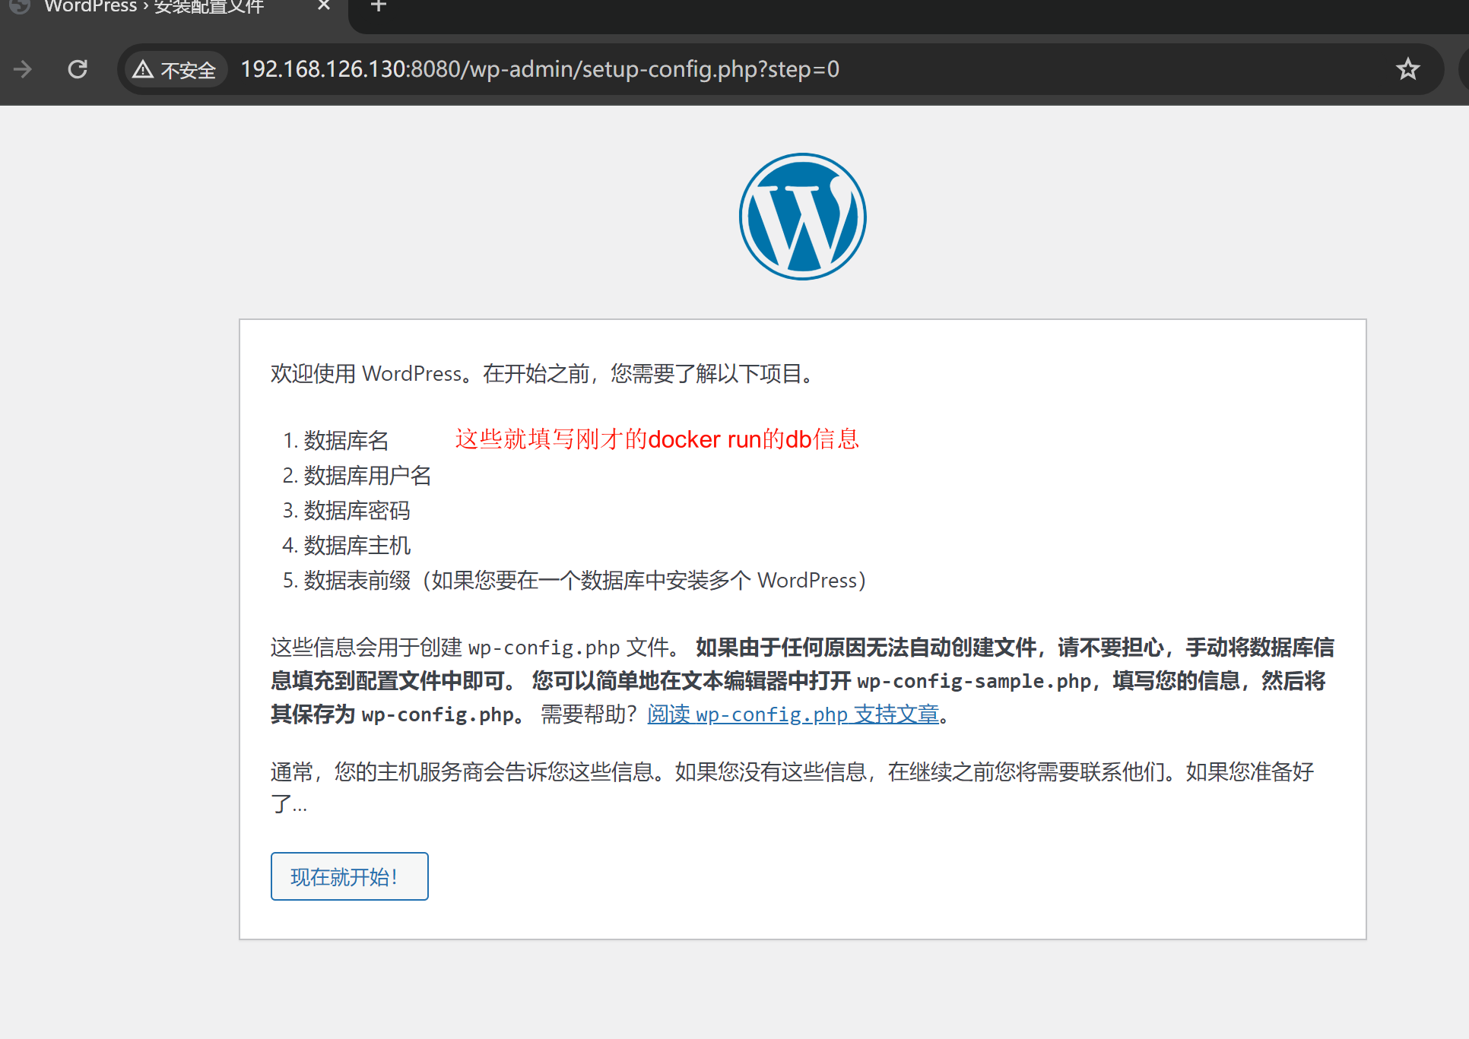Click the browser forward arrow

23,70
